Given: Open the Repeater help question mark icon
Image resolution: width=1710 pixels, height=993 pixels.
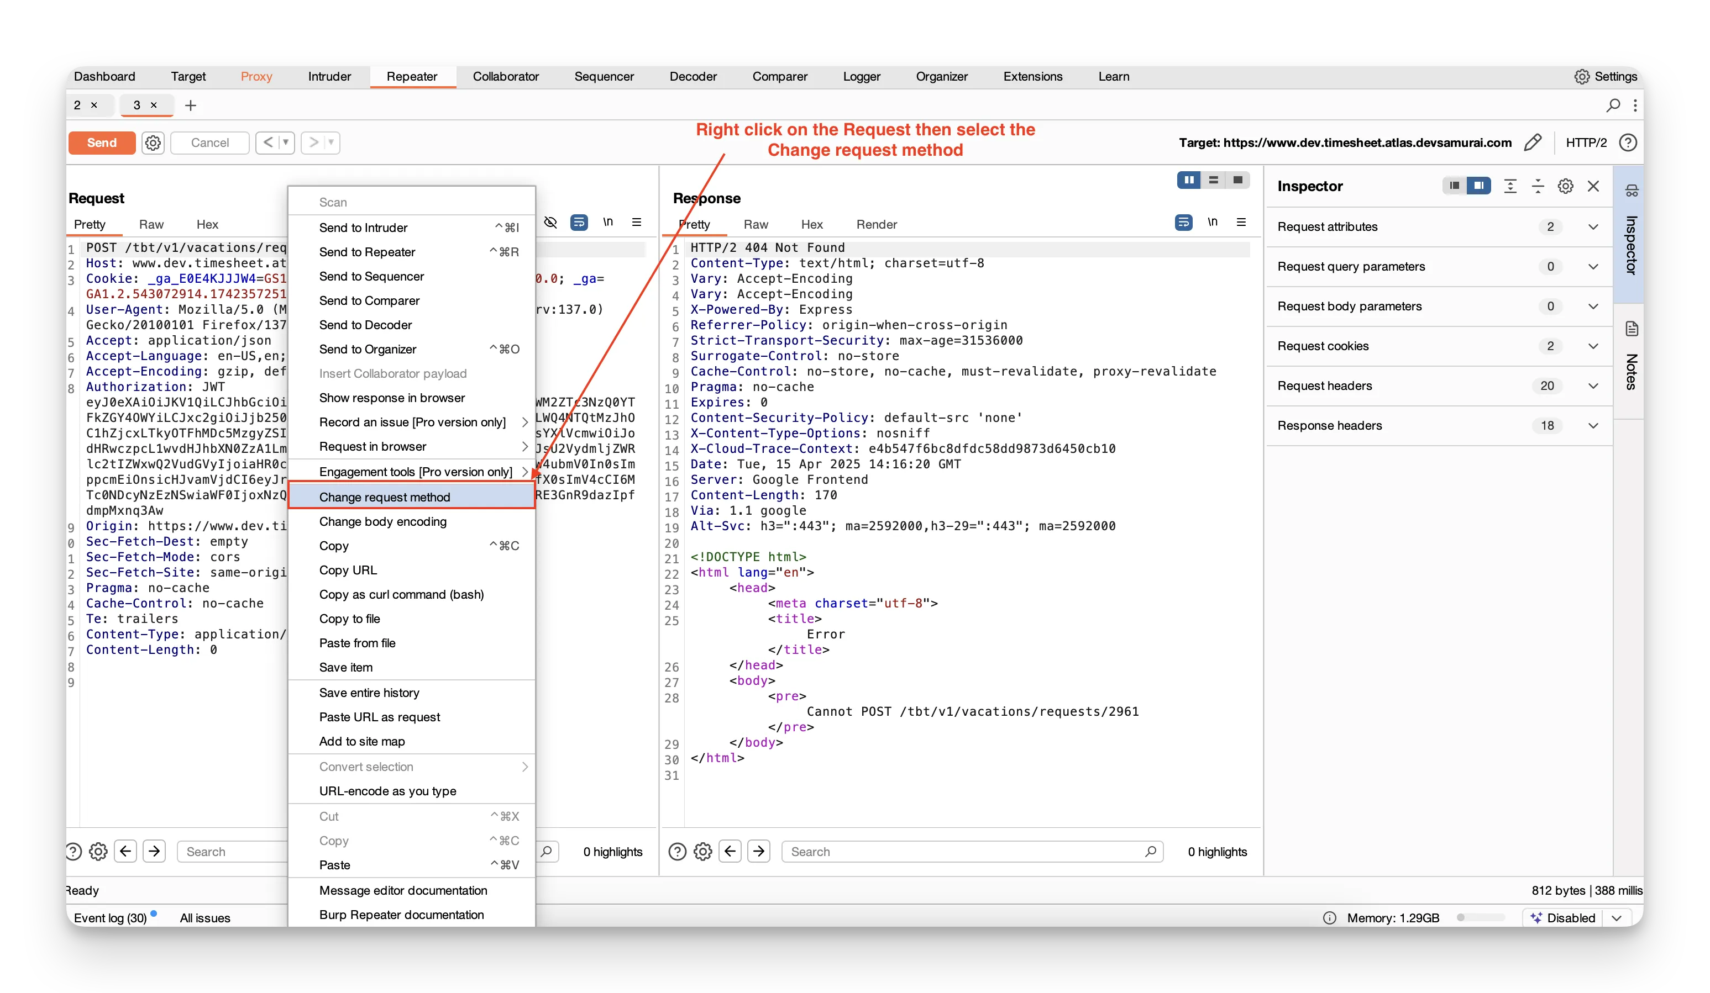Looking at the screenshot, I should click(x=1628, y=142).
